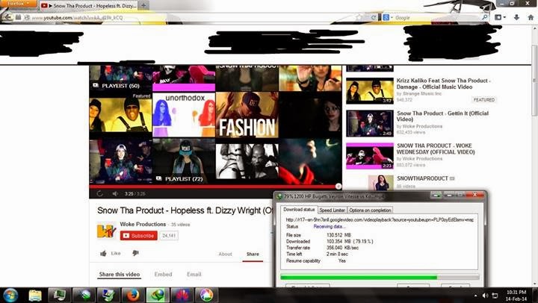
Task: Switch to the Options on completion tab
Action: point(370,210)
